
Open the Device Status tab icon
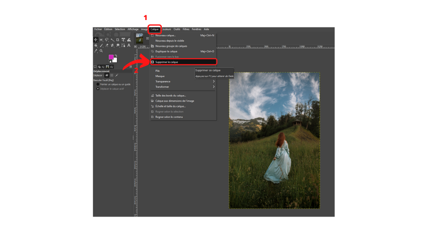[99, 67]
